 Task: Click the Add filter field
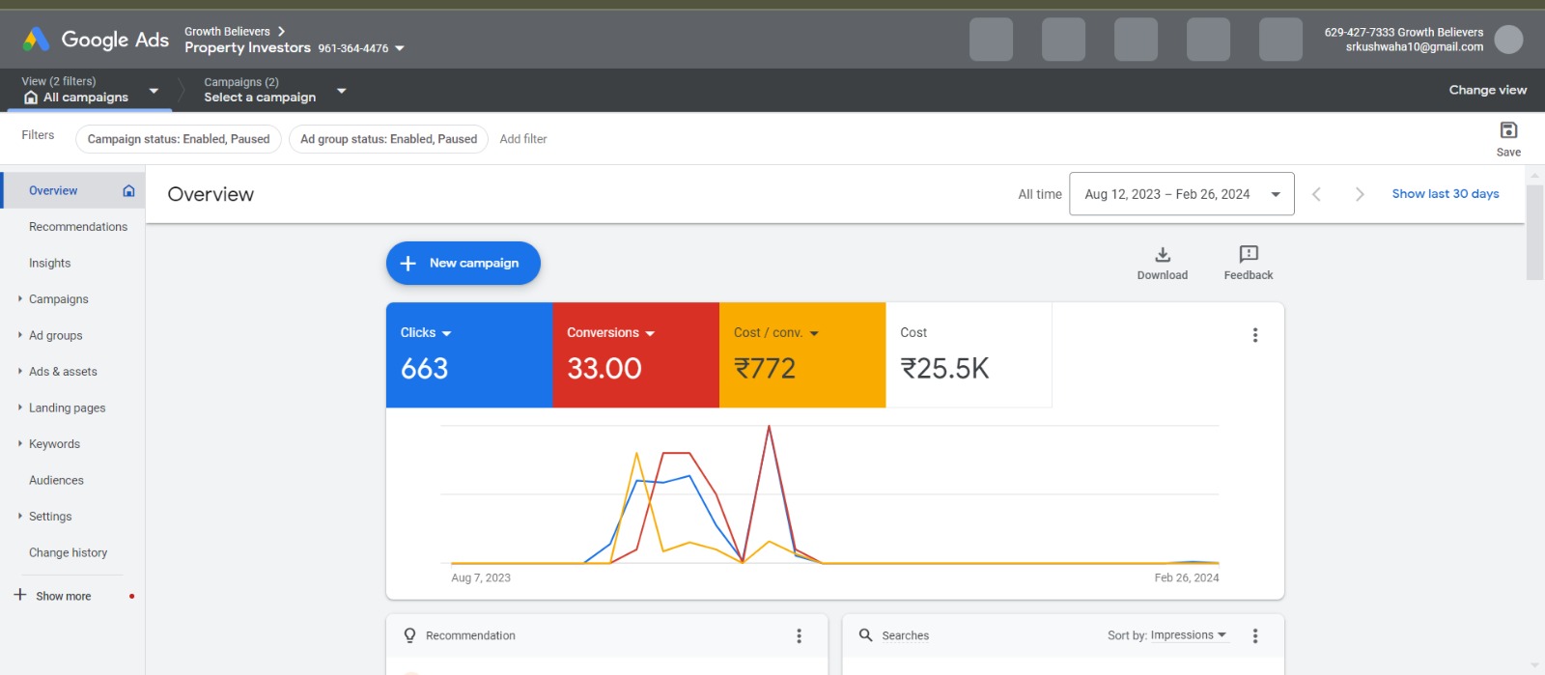pyautogui.click(x=523, y=139)
